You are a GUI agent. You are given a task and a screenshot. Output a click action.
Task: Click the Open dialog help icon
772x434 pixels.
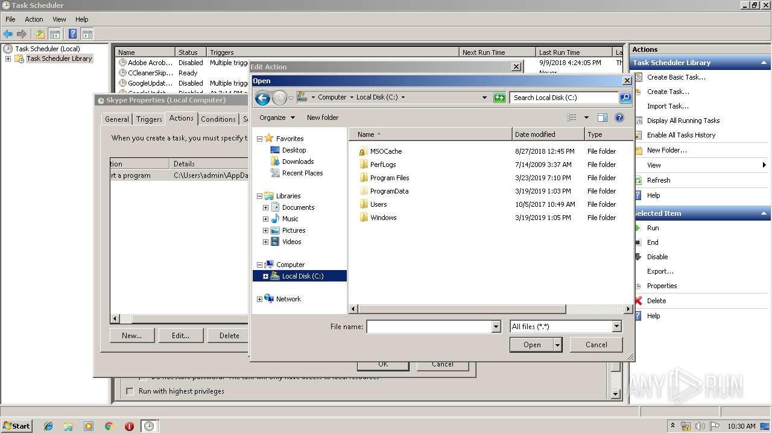coord(619,118)
